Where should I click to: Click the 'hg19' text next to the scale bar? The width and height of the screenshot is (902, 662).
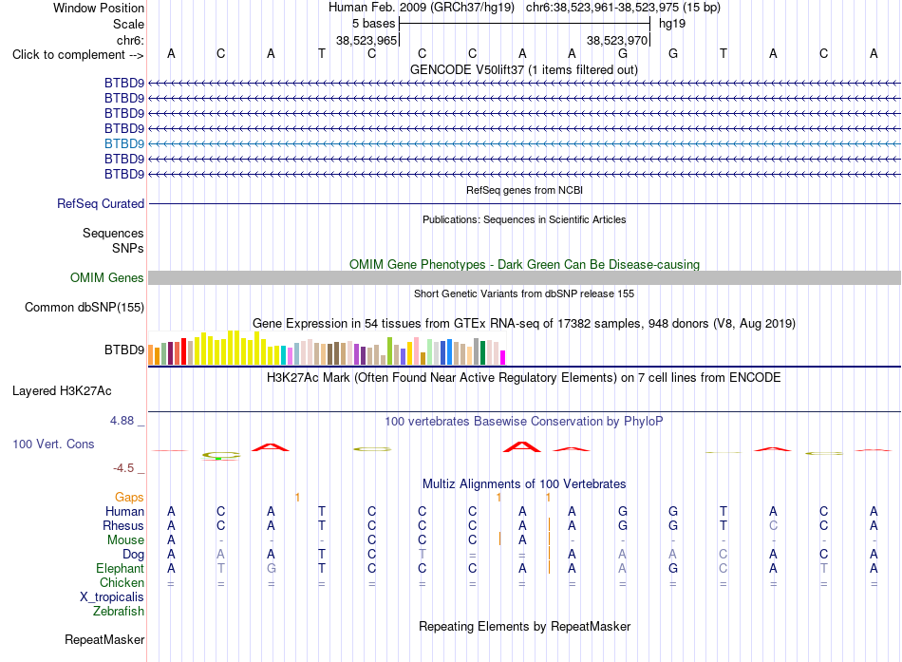click(x=672, y=24)
